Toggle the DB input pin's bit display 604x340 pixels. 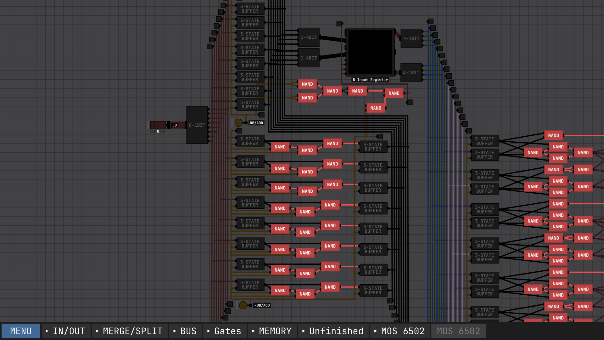158,125
